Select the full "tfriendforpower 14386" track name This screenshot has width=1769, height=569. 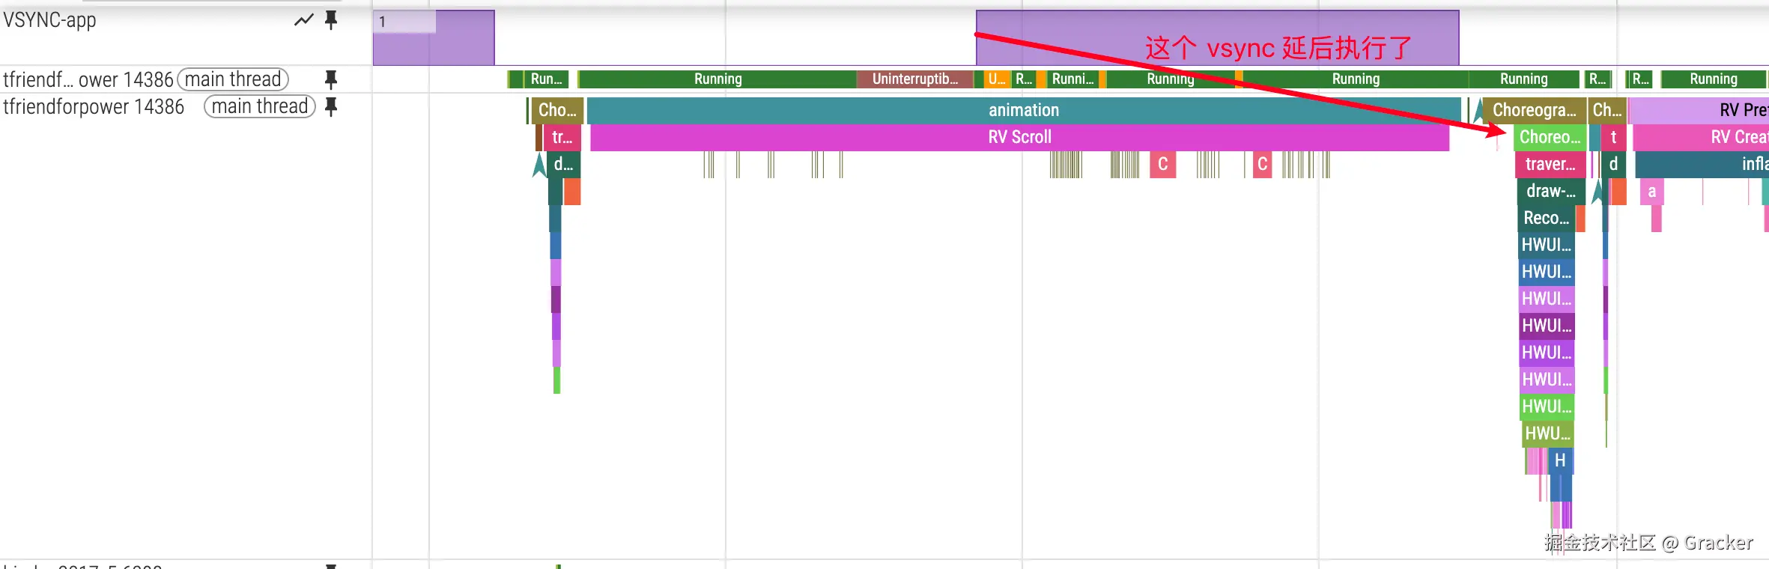click(x=94, y=107)
